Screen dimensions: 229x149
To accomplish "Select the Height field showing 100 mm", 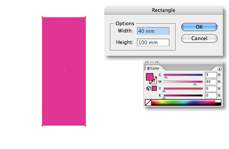I will [153, 42].
